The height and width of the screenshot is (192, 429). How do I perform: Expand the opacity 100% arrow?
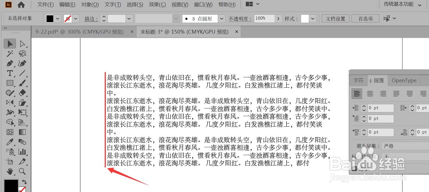(x=278, y=19)
